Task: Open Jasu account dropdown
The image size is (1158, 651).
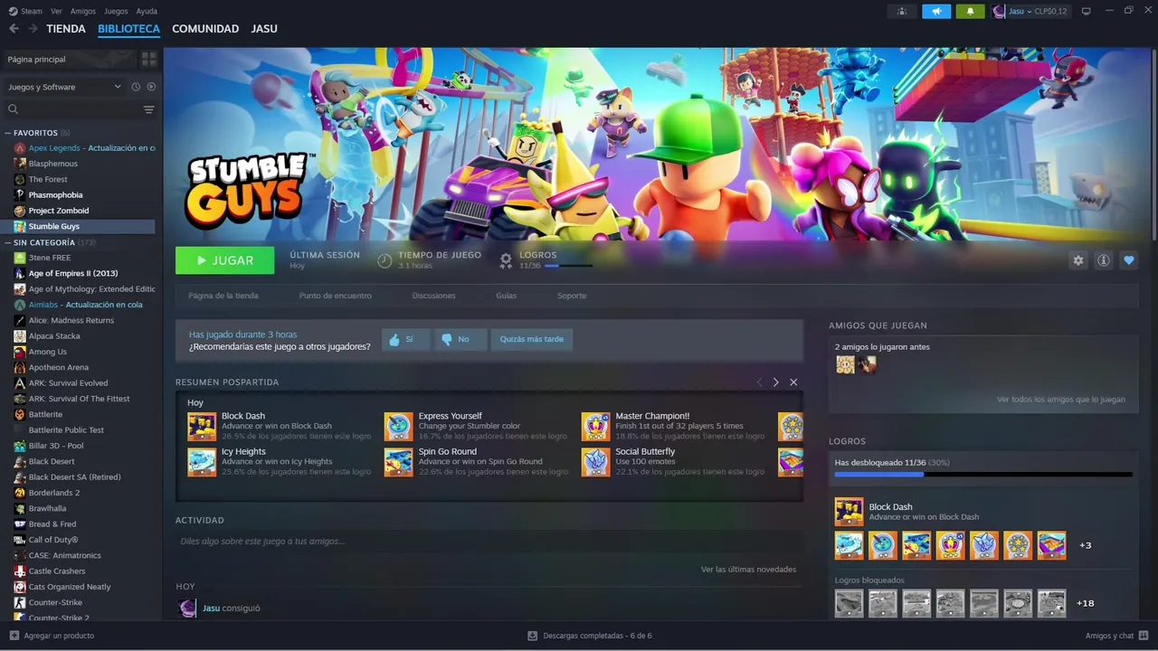Action: coord(1030,11)
